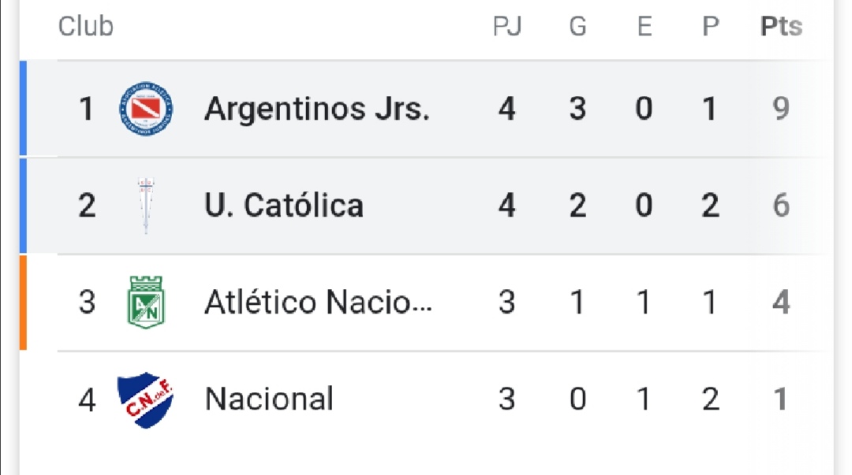Click the P losses column header

click(710, 27)
